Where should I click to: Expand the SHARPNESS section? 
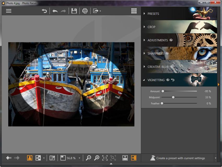tap(144, 53)
